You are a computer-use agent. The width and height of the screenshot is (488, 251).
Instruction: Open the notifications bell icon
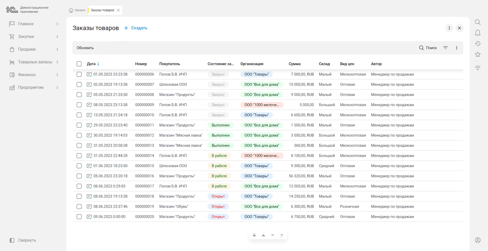pos(478,33)
